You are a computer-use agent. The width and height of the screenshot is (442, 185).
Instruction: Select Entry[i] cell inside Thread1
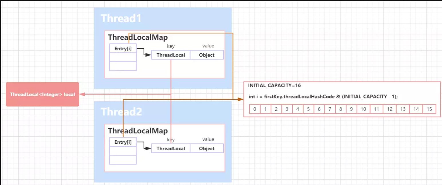click(123, 48)
